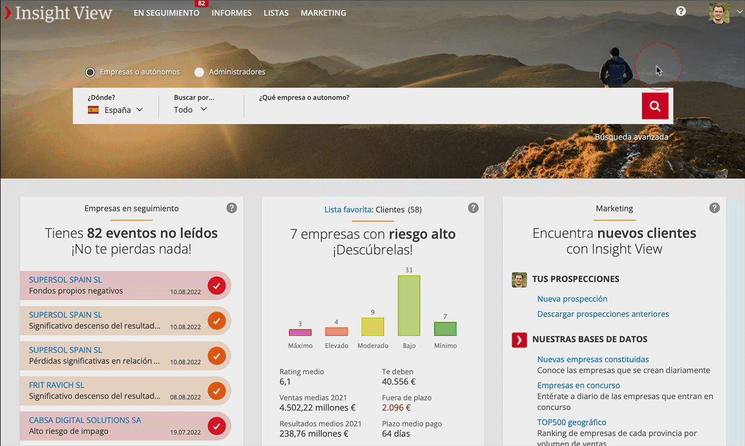
Task: Mark FRIT RAVICH event as read
Action: pyautogui.click(x=216, y=391)
